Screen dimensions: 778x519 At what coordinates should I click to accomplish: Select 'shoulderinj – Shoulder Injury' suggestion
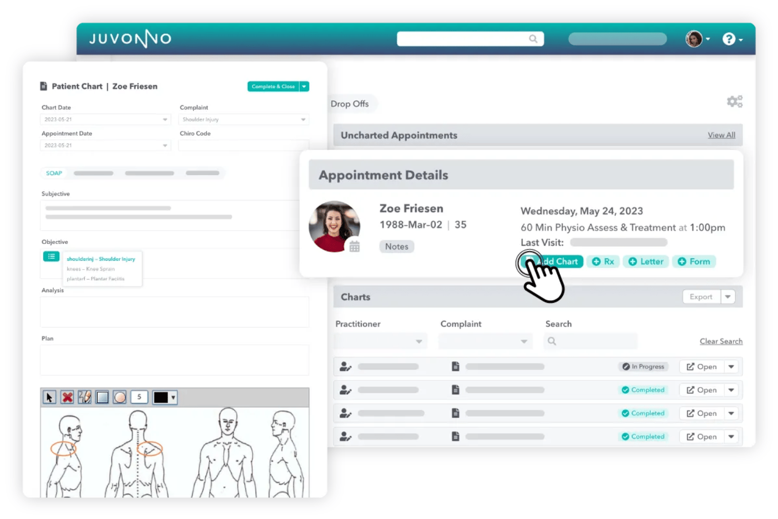coord(101,259)
